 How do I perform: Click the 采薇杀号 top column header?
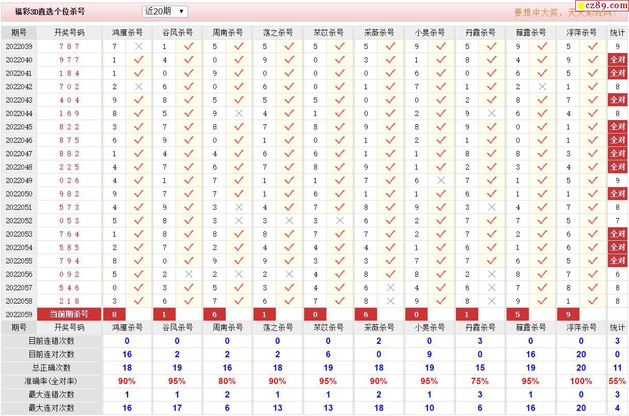[379, 32]
